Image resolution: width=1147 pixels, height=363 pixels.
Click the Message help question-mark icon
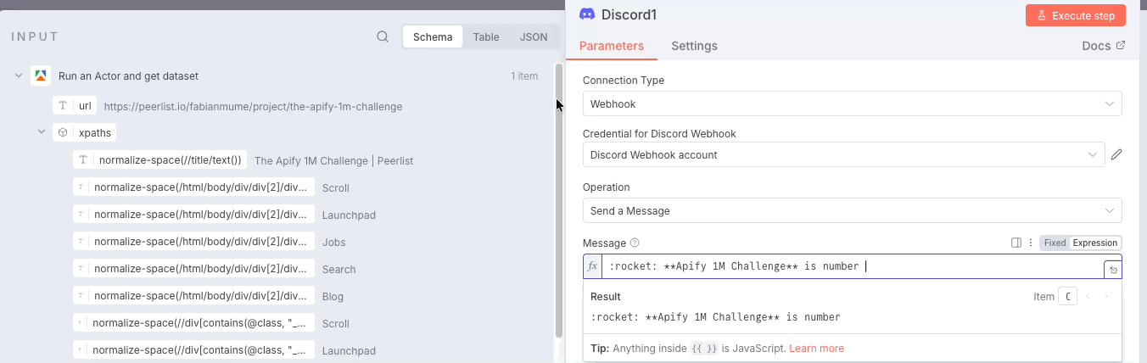point(635,243)
